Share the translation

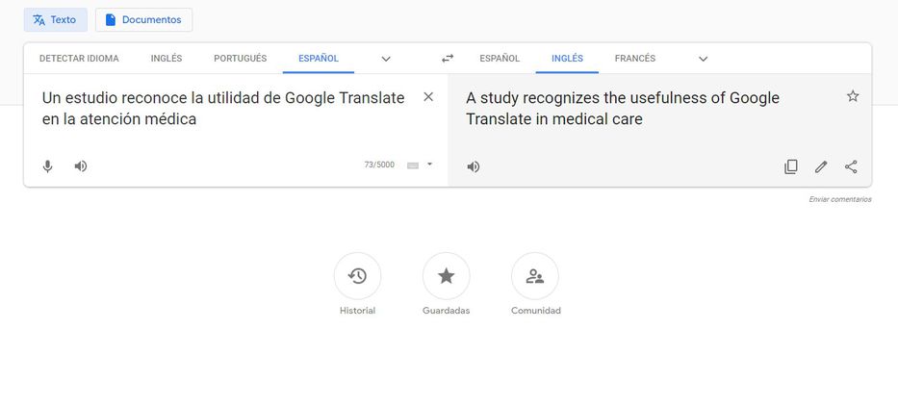(851, 166)
